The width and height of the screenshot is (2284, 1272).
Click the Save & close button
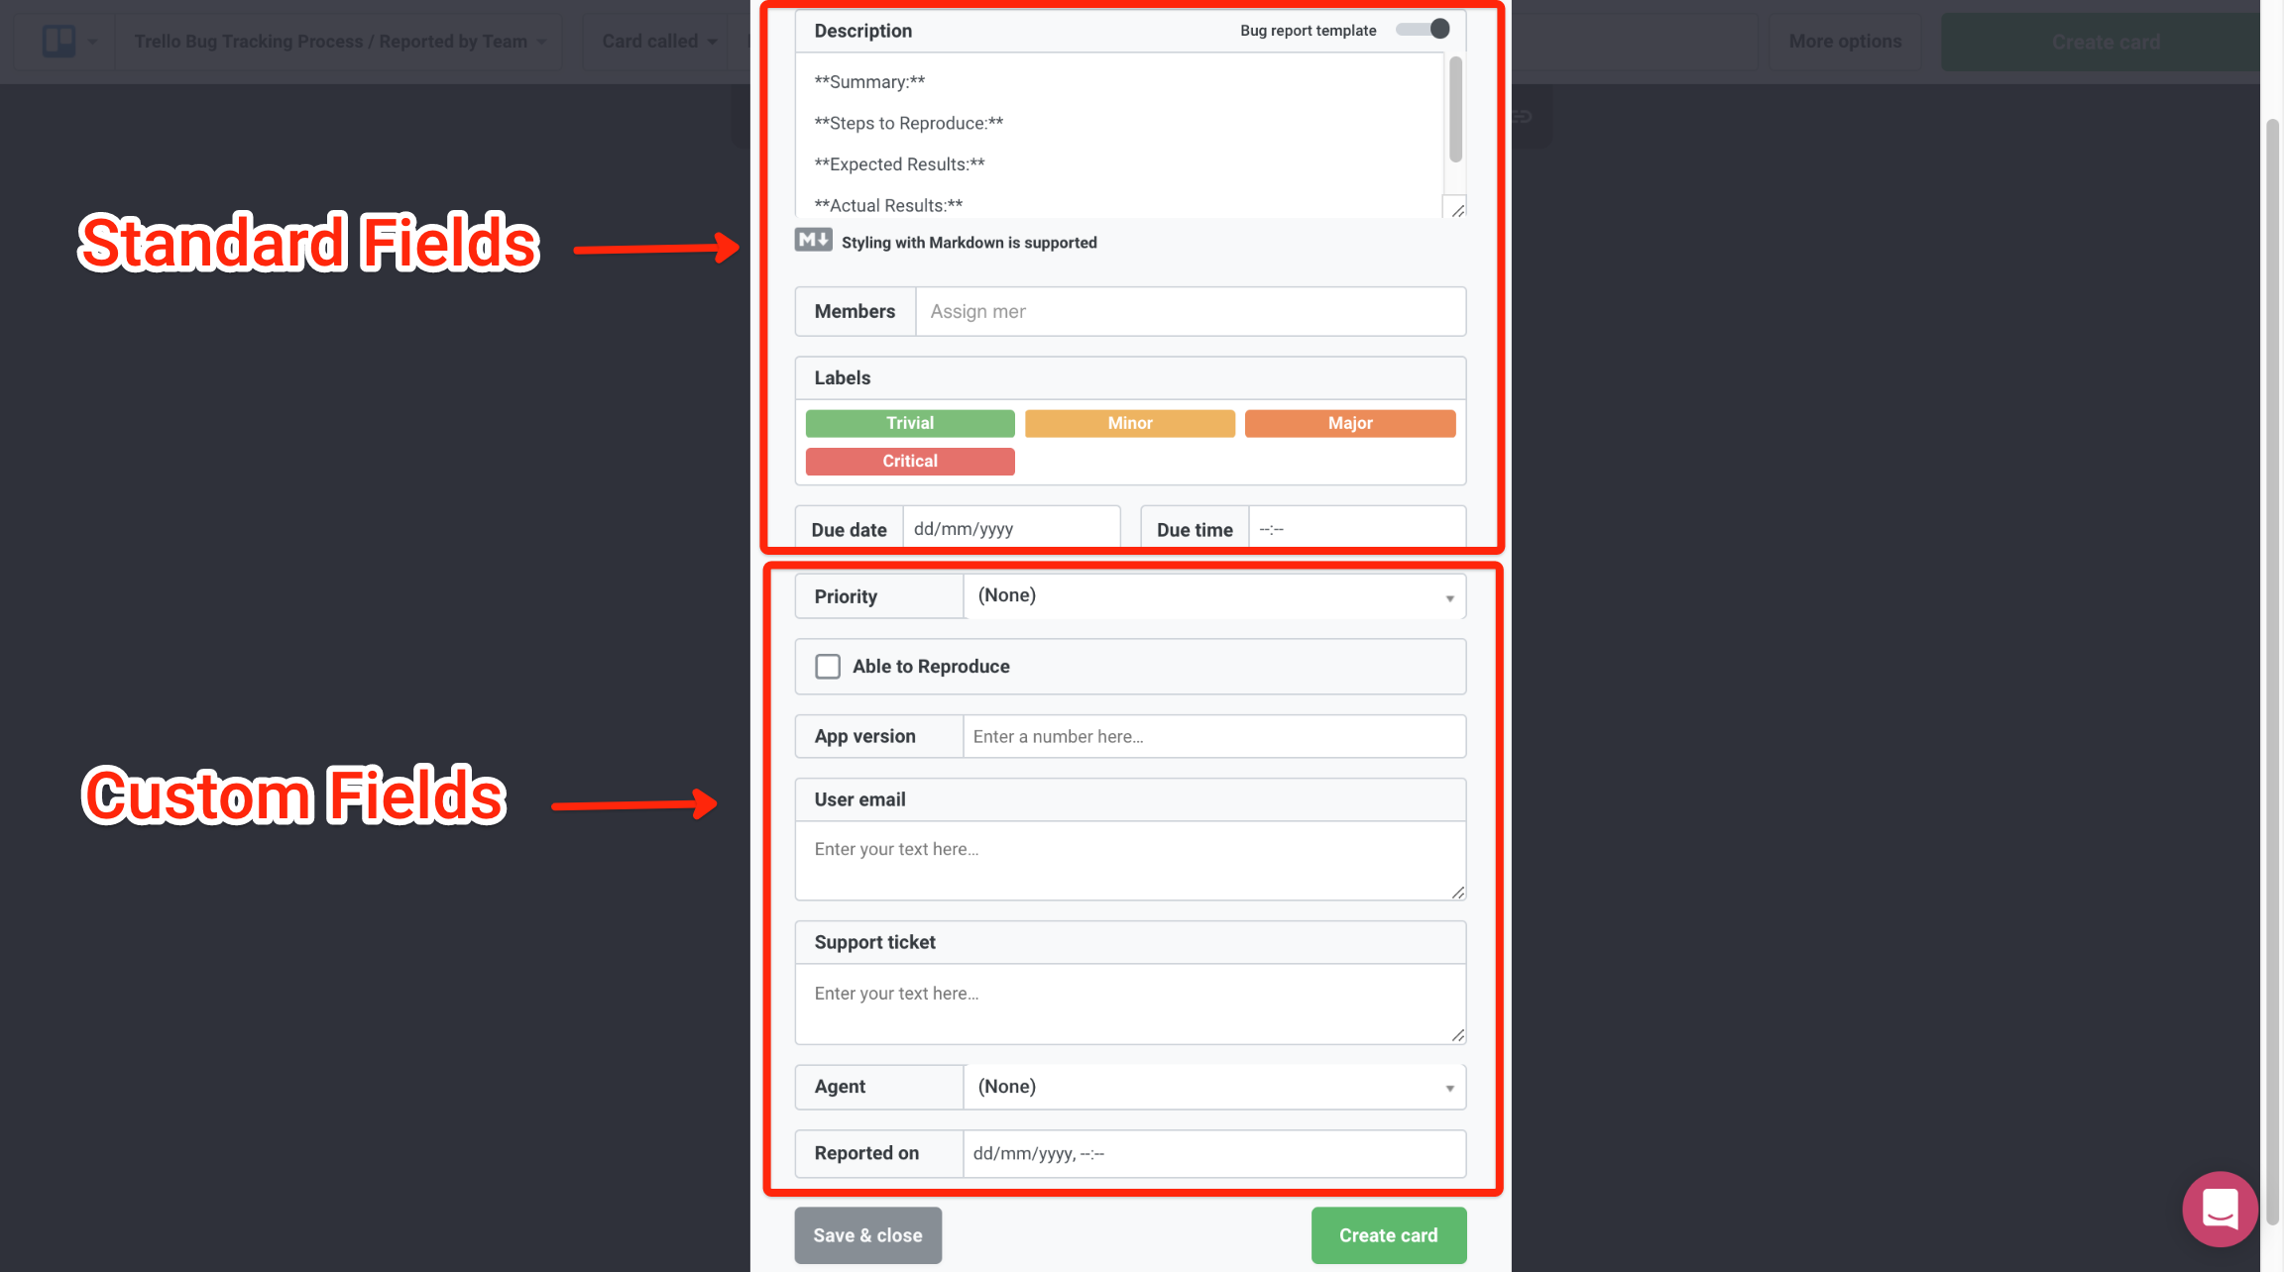coord(867,1235)
